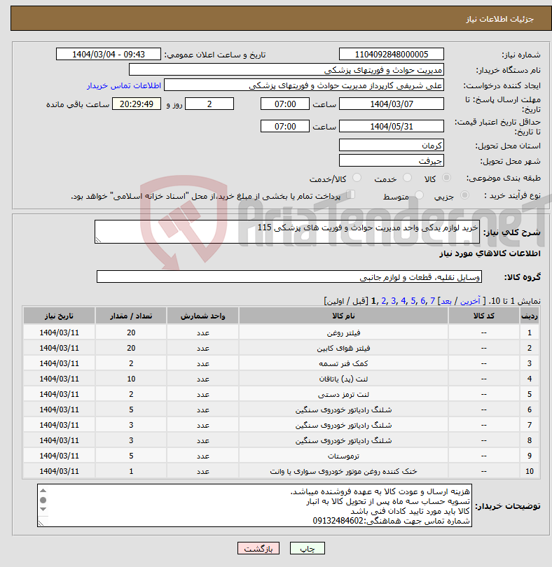Screen dimensions: 552x567
Task: Go to page 2 of items
Action: [384, 301]
